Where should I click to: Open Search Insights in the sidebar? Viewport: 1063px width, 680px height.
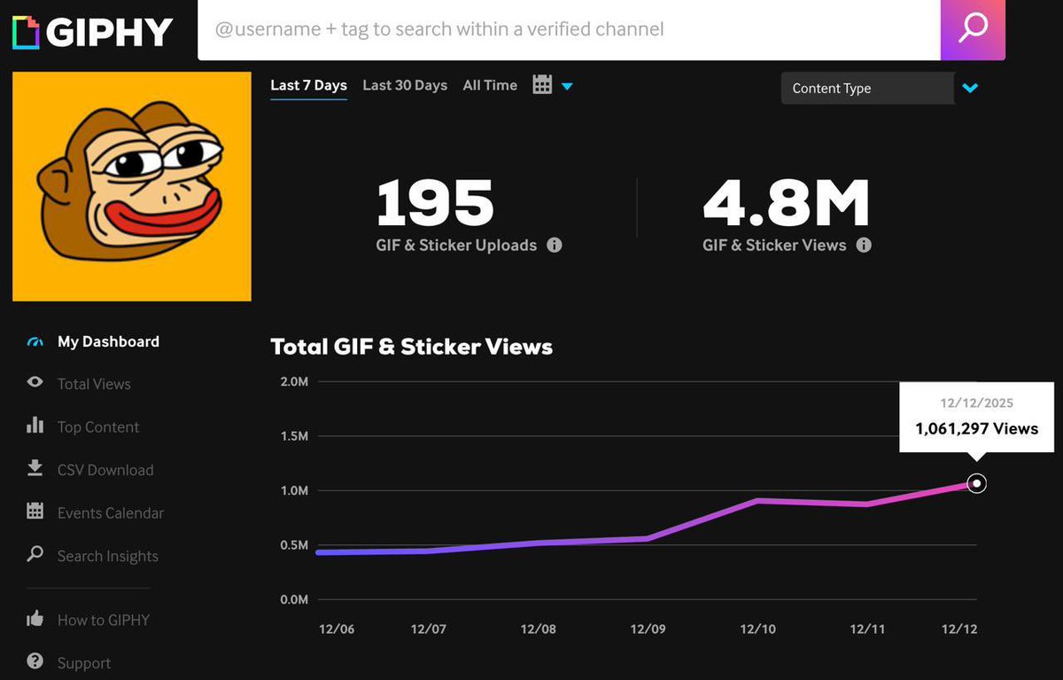pos(108,556)
